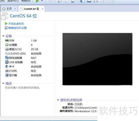This screenshot has width=139, height=121.
Task: Select the 处理器 device label
Action: (13, 45)
